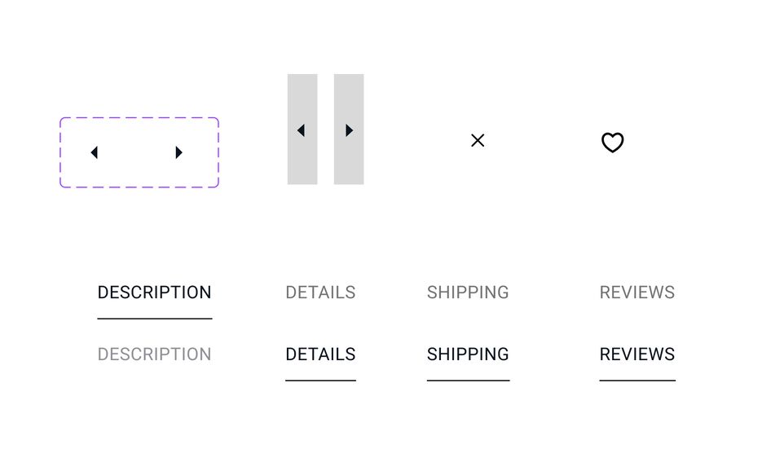Click the X close icon
The height and width of the screenshot is (453, 762).
(x=478, y=140)
